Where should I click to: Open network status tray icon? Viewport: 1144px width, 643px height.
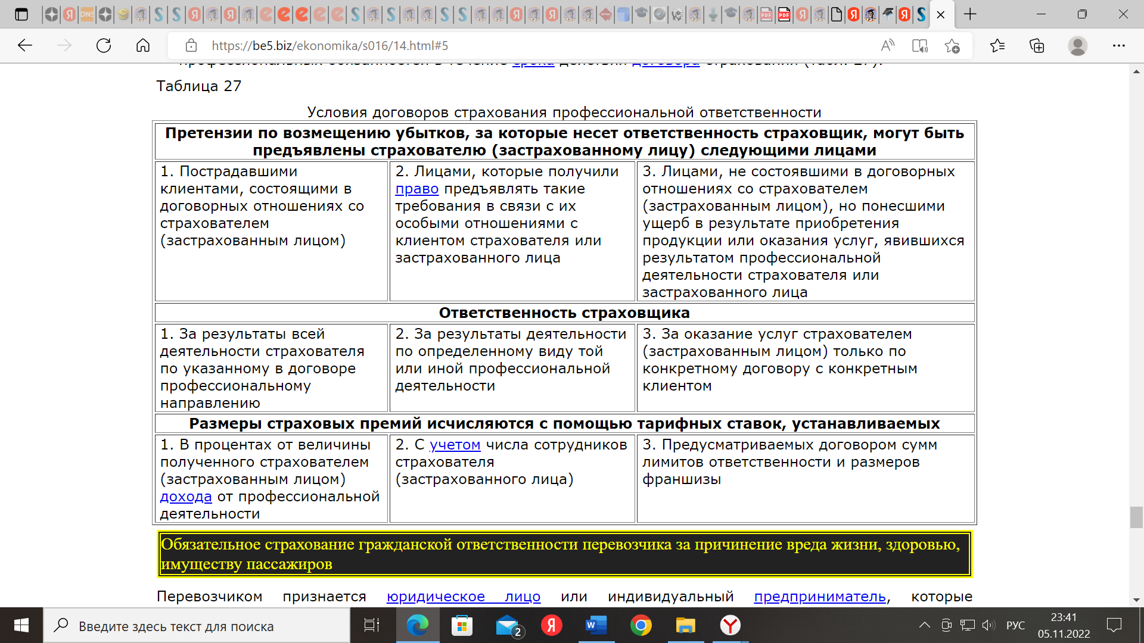[968, 625]
